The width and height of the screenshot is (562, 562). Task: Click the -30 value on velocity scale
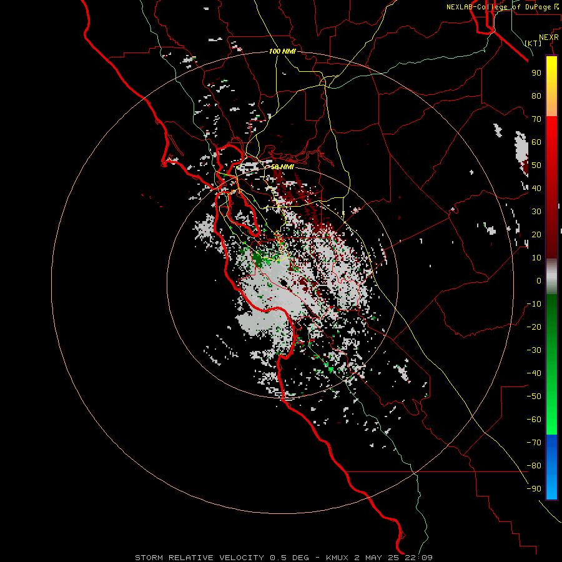point(534,350)
